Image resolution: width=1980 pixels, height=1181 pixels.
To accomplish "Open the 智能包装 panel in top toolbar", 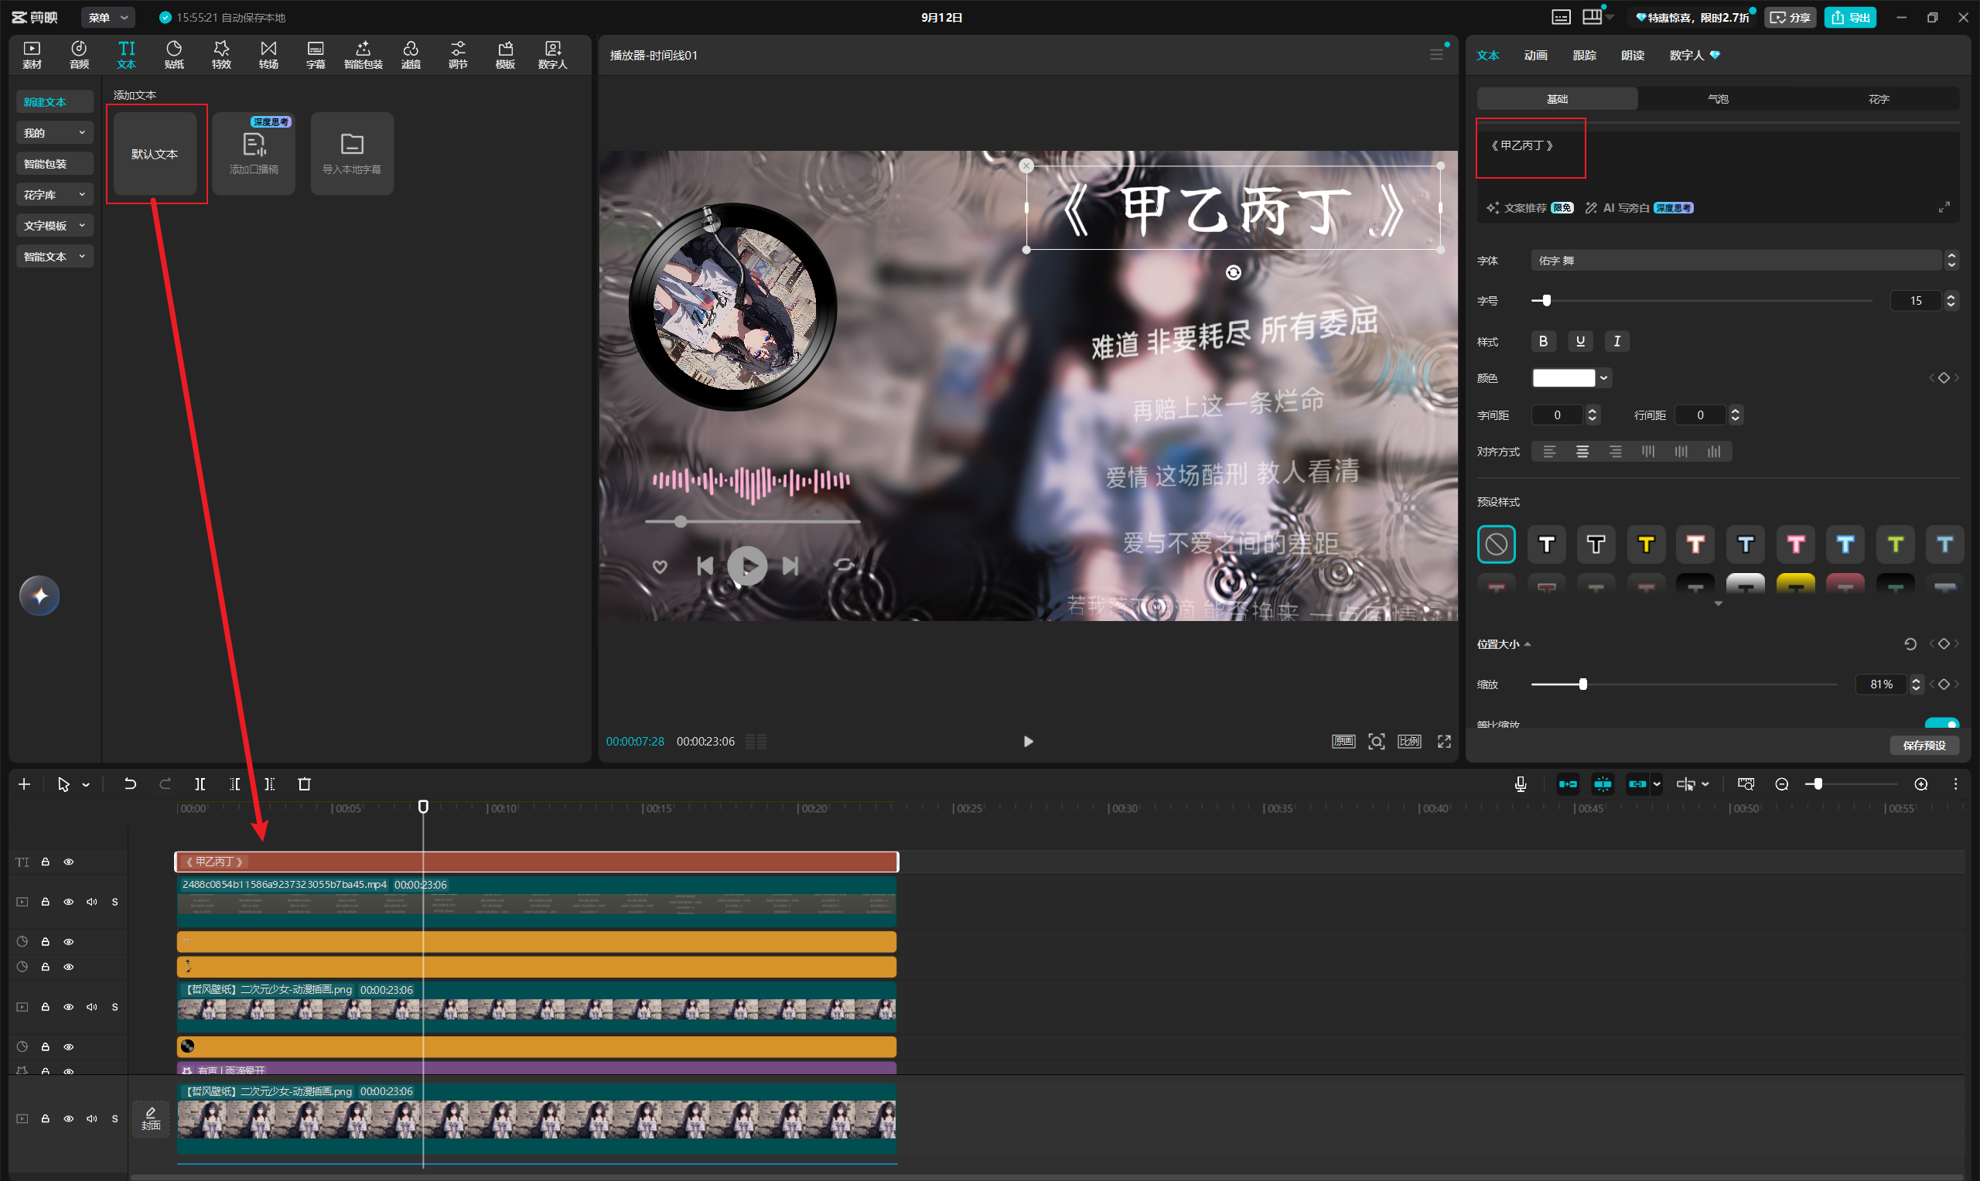I will (x=363, y=55).
